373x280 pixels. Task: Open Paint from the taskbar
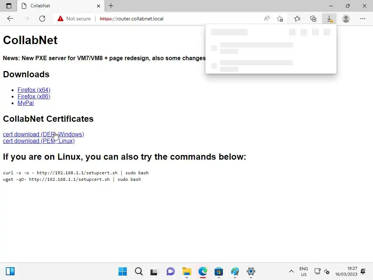point(235,271)
